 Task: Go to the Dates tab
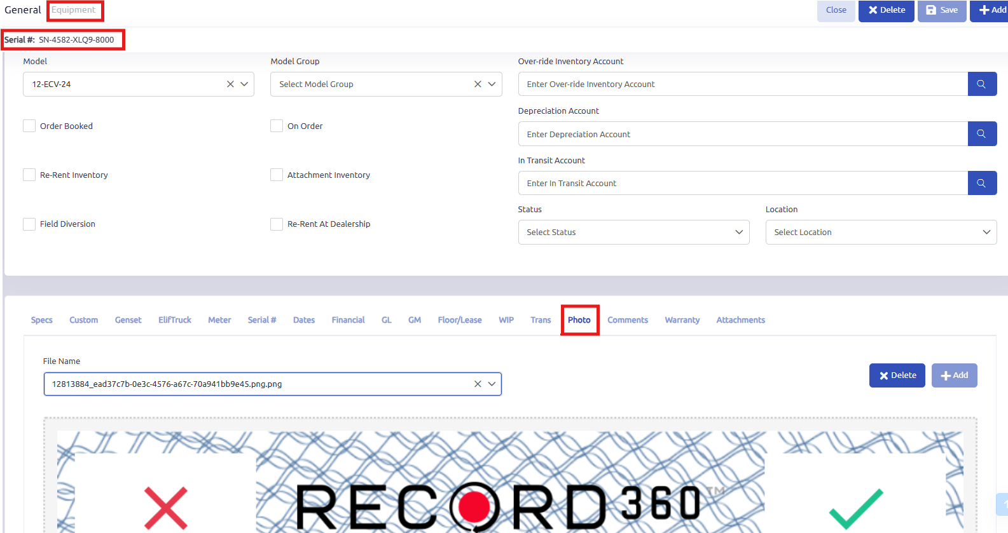(304, 320)
